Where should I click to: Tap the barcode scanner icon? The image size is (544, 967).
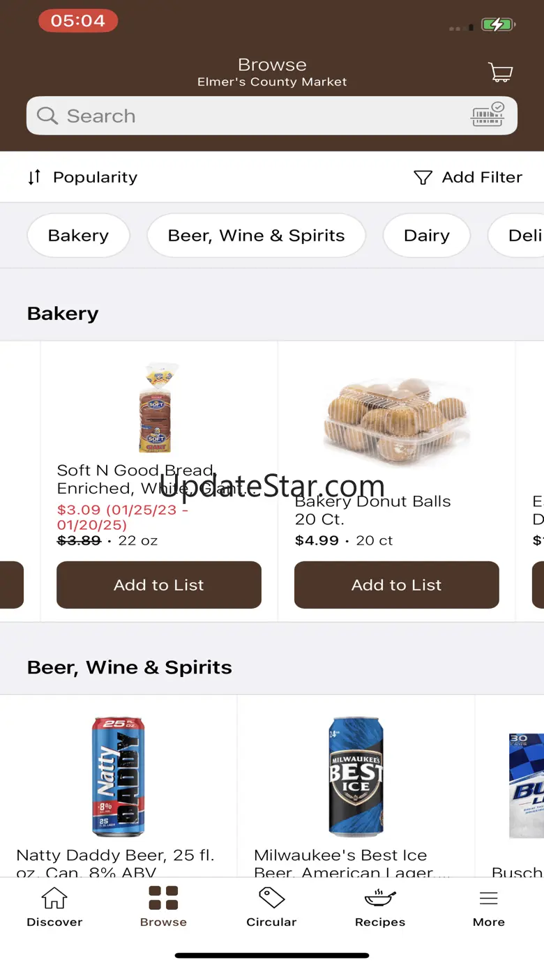[488, 115]
